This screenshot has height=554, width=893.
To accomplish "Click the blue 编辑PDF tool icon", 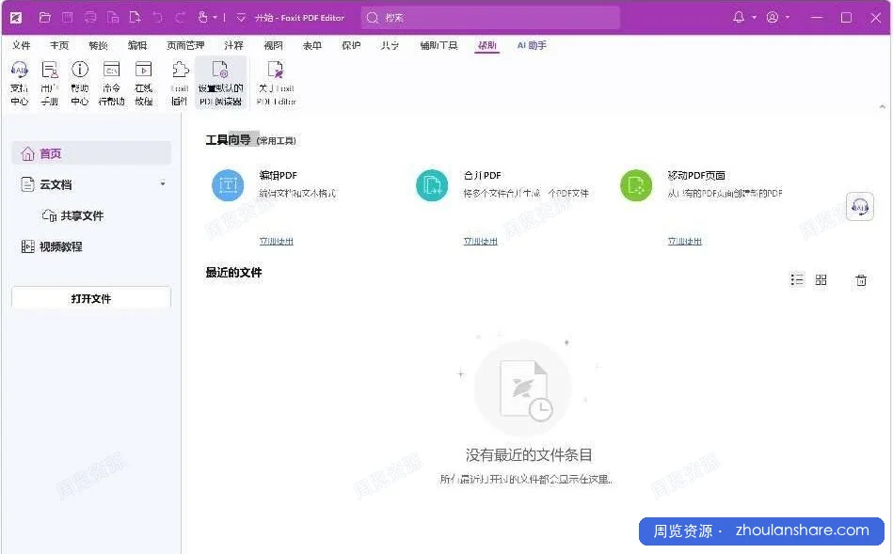I will (228, 185).
